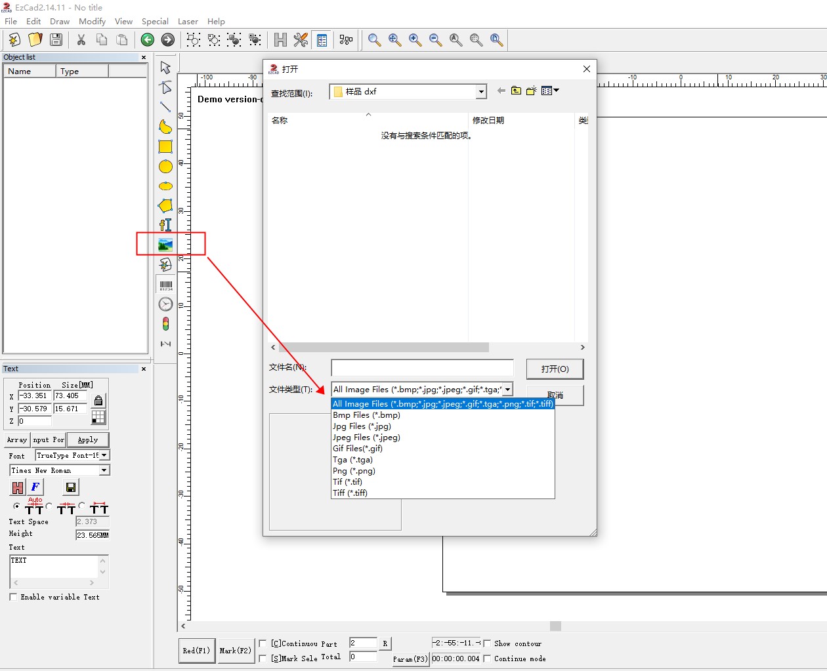The image size is (827, 671).
Task: Choose the yellow circle drawing tool
Action: click(165, 167)
